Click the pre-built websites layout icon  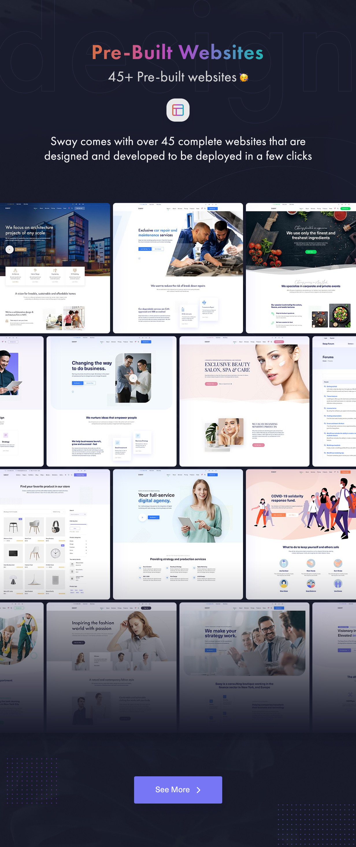click(178, 110)
